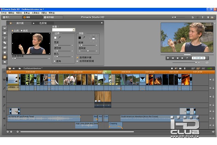Open the 影集 Album menu
The height and width of the screenshot is (145, 217).
[x=27, y=13]
